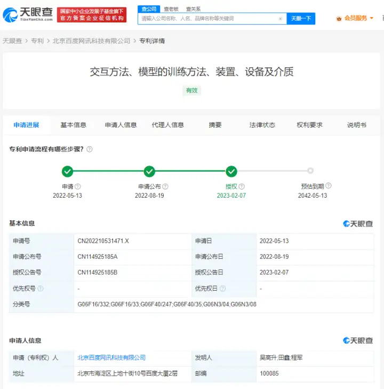Click the help icon next to 申请 step

pos(78,186)
